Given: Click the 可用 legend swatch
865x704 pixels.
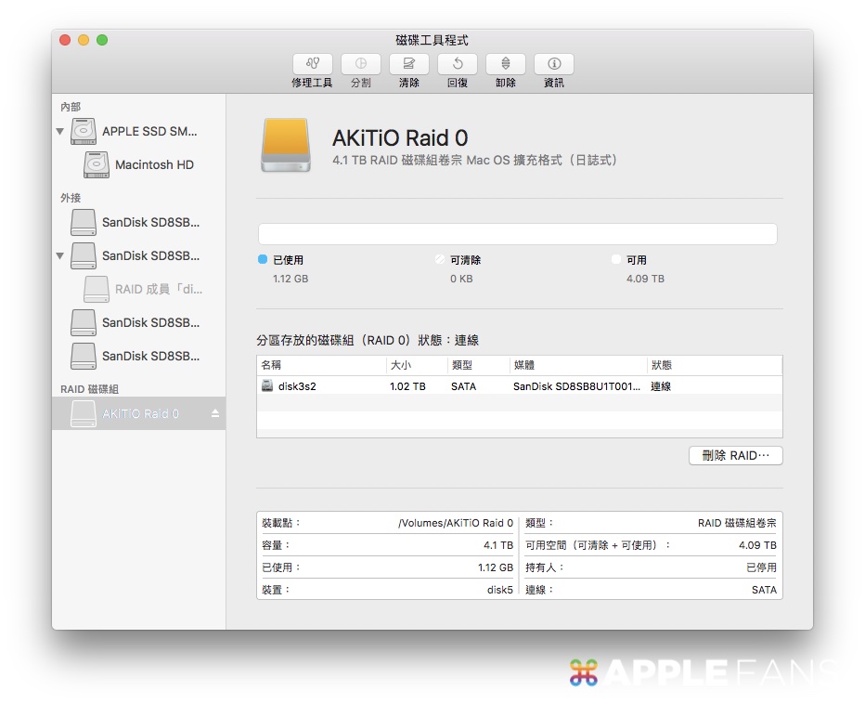Looking at the screenshot, I should (616, 259).
